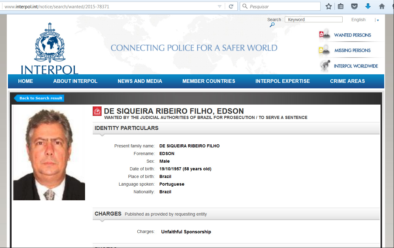394x248 pixels.
Task: Click the Place of birth value Brazil
Action: [x=165, y=176]
